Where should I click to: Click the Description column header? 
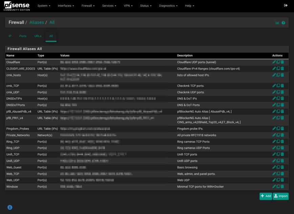tap(185, 55)
